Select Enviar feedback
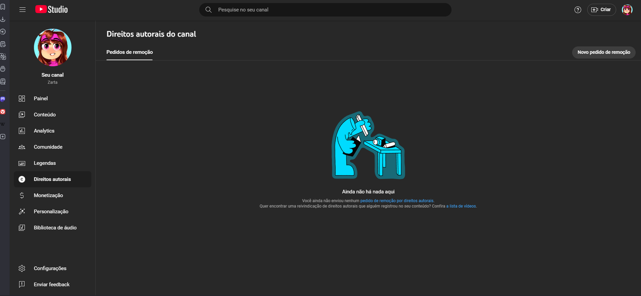This screenshot has height=296, width=641. point(52,284)
